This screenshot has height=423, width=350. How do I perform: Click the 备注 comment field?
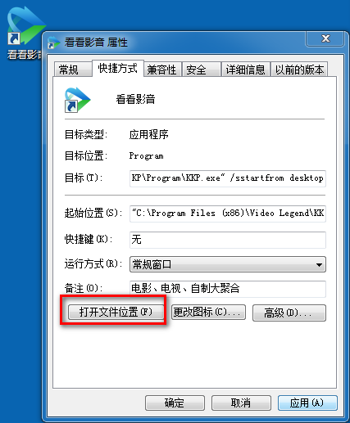pyautogui.click(x=228, y=289)
